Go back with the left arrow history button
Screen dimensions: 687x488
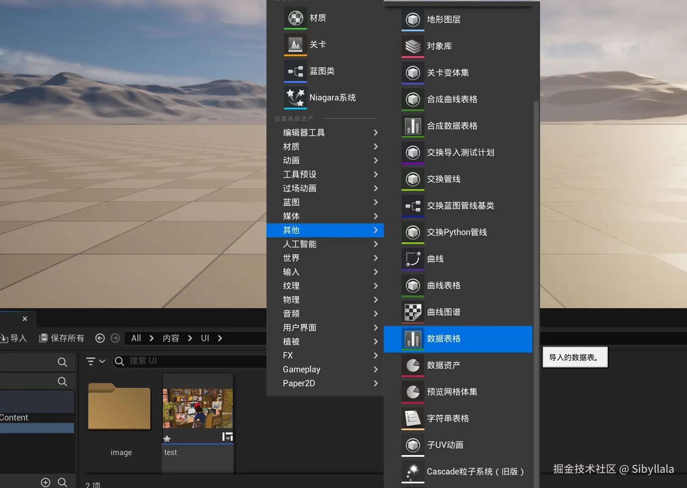tap(100, 338)
